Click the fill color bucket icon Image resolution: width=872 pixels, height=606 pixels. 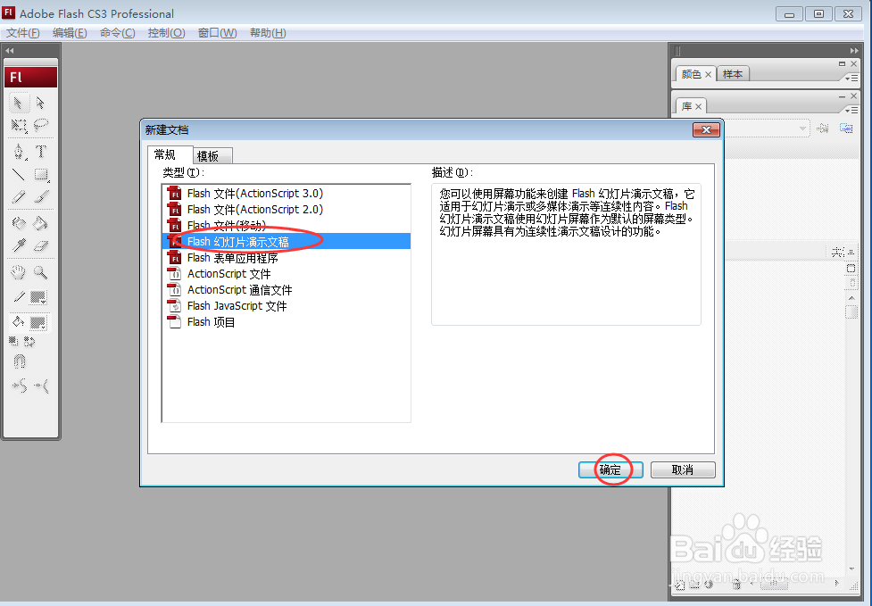point(19,322)
